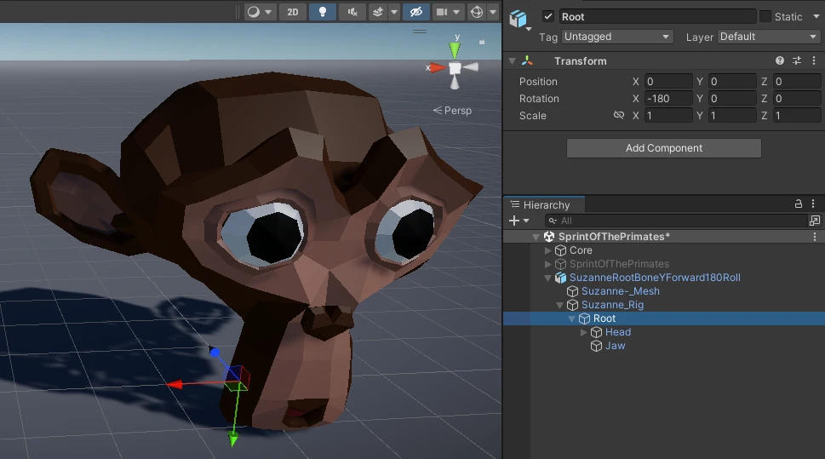Viewport: 825px width, 459px height.
Task: Collapse the Suzanne_Rig object
Action: pos(560,306)
